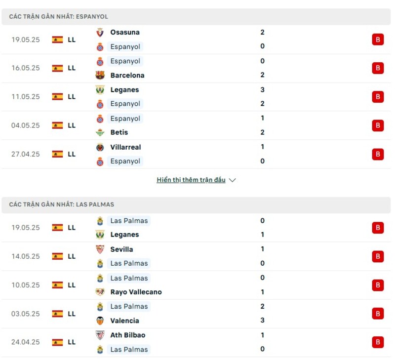The width and height of the screenshot is (395, 363).
Task: Click the Ath Bilbao club logo
Action: pyautogui.click(x=101, y=335)
